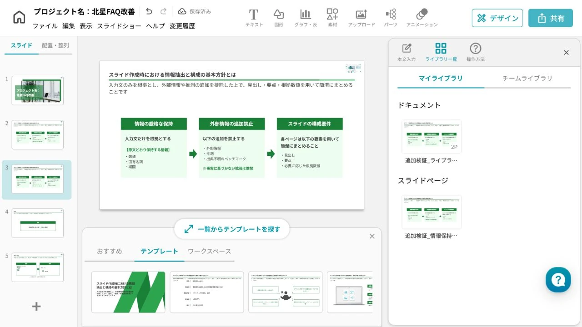Choose the template with people diagram

tap(286, 292)
